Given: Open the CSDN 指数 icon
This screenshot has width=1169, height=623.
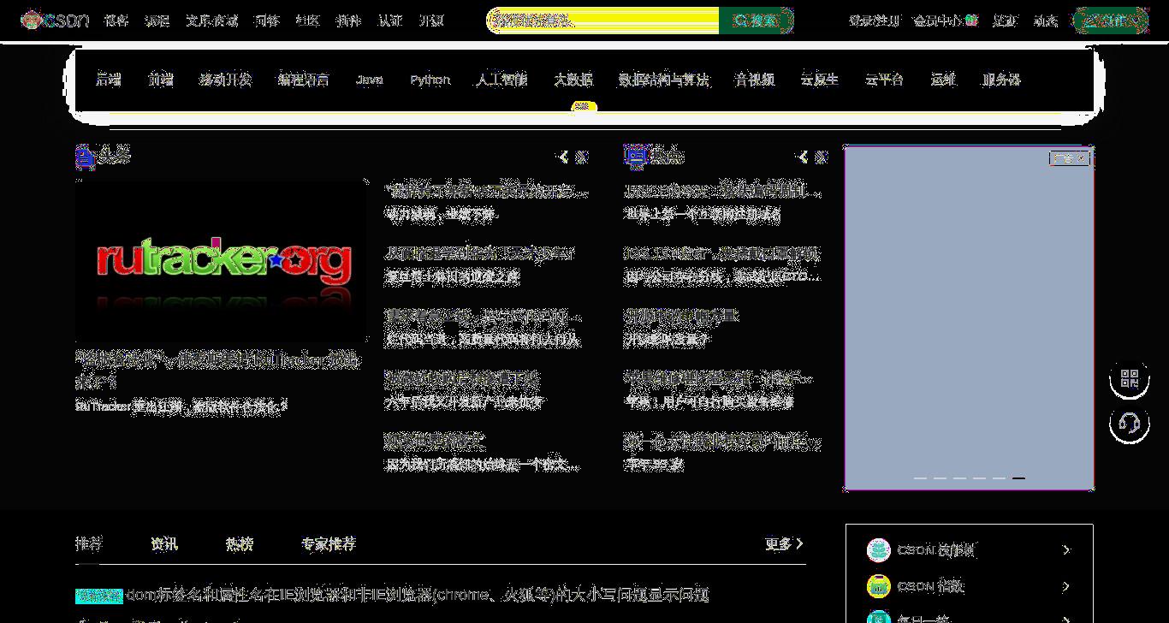Looking at the screenshot, I should pyautogui.click(x=878, y=586).
